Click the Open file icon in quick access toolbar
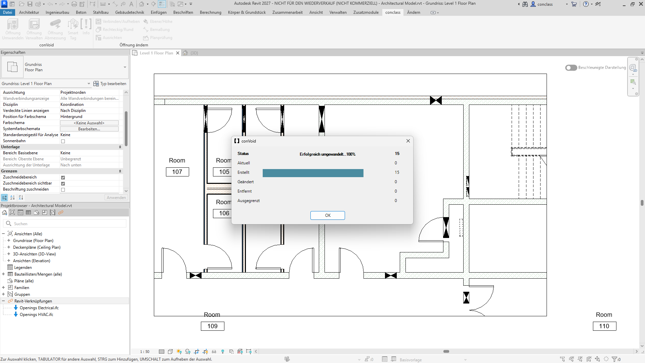This screenshot has width=645, height=363. tap(21, 4)
